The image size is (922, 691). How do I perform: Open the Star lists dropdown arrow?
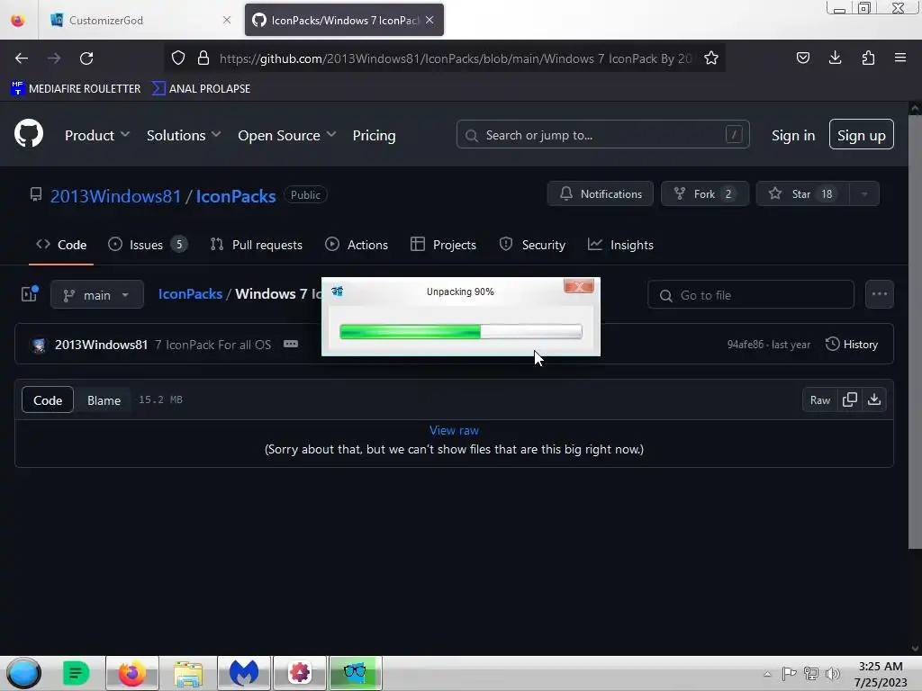(x=864, y=194)
